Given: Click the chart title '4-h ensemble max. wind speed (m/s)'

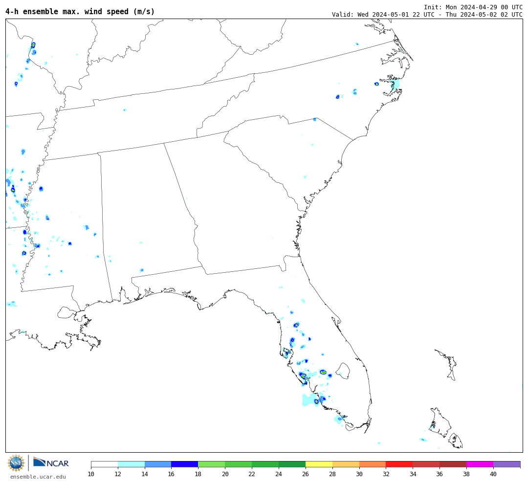Looking at the screenshot, I should pos(80,11).
